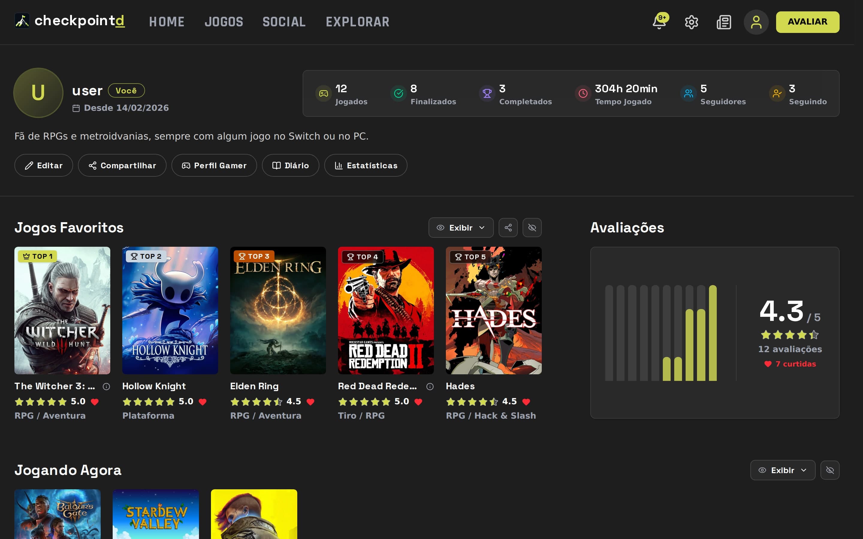
Task: Click the Compartilhar button
Action: coord(122,165)
